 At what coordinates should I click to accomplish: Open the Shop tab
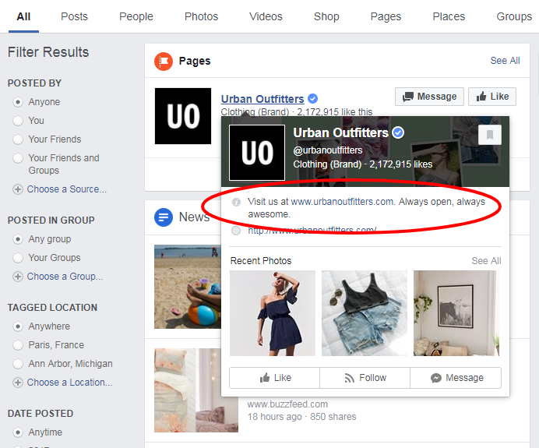click(x=326, y=16)
